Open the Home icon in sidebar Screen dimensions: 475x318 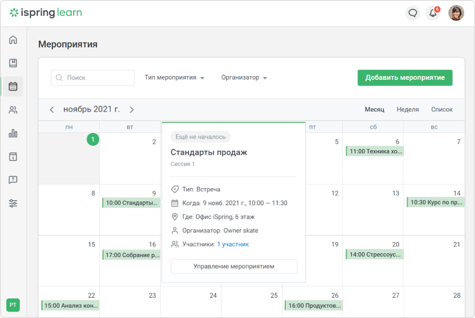[13, 40]
